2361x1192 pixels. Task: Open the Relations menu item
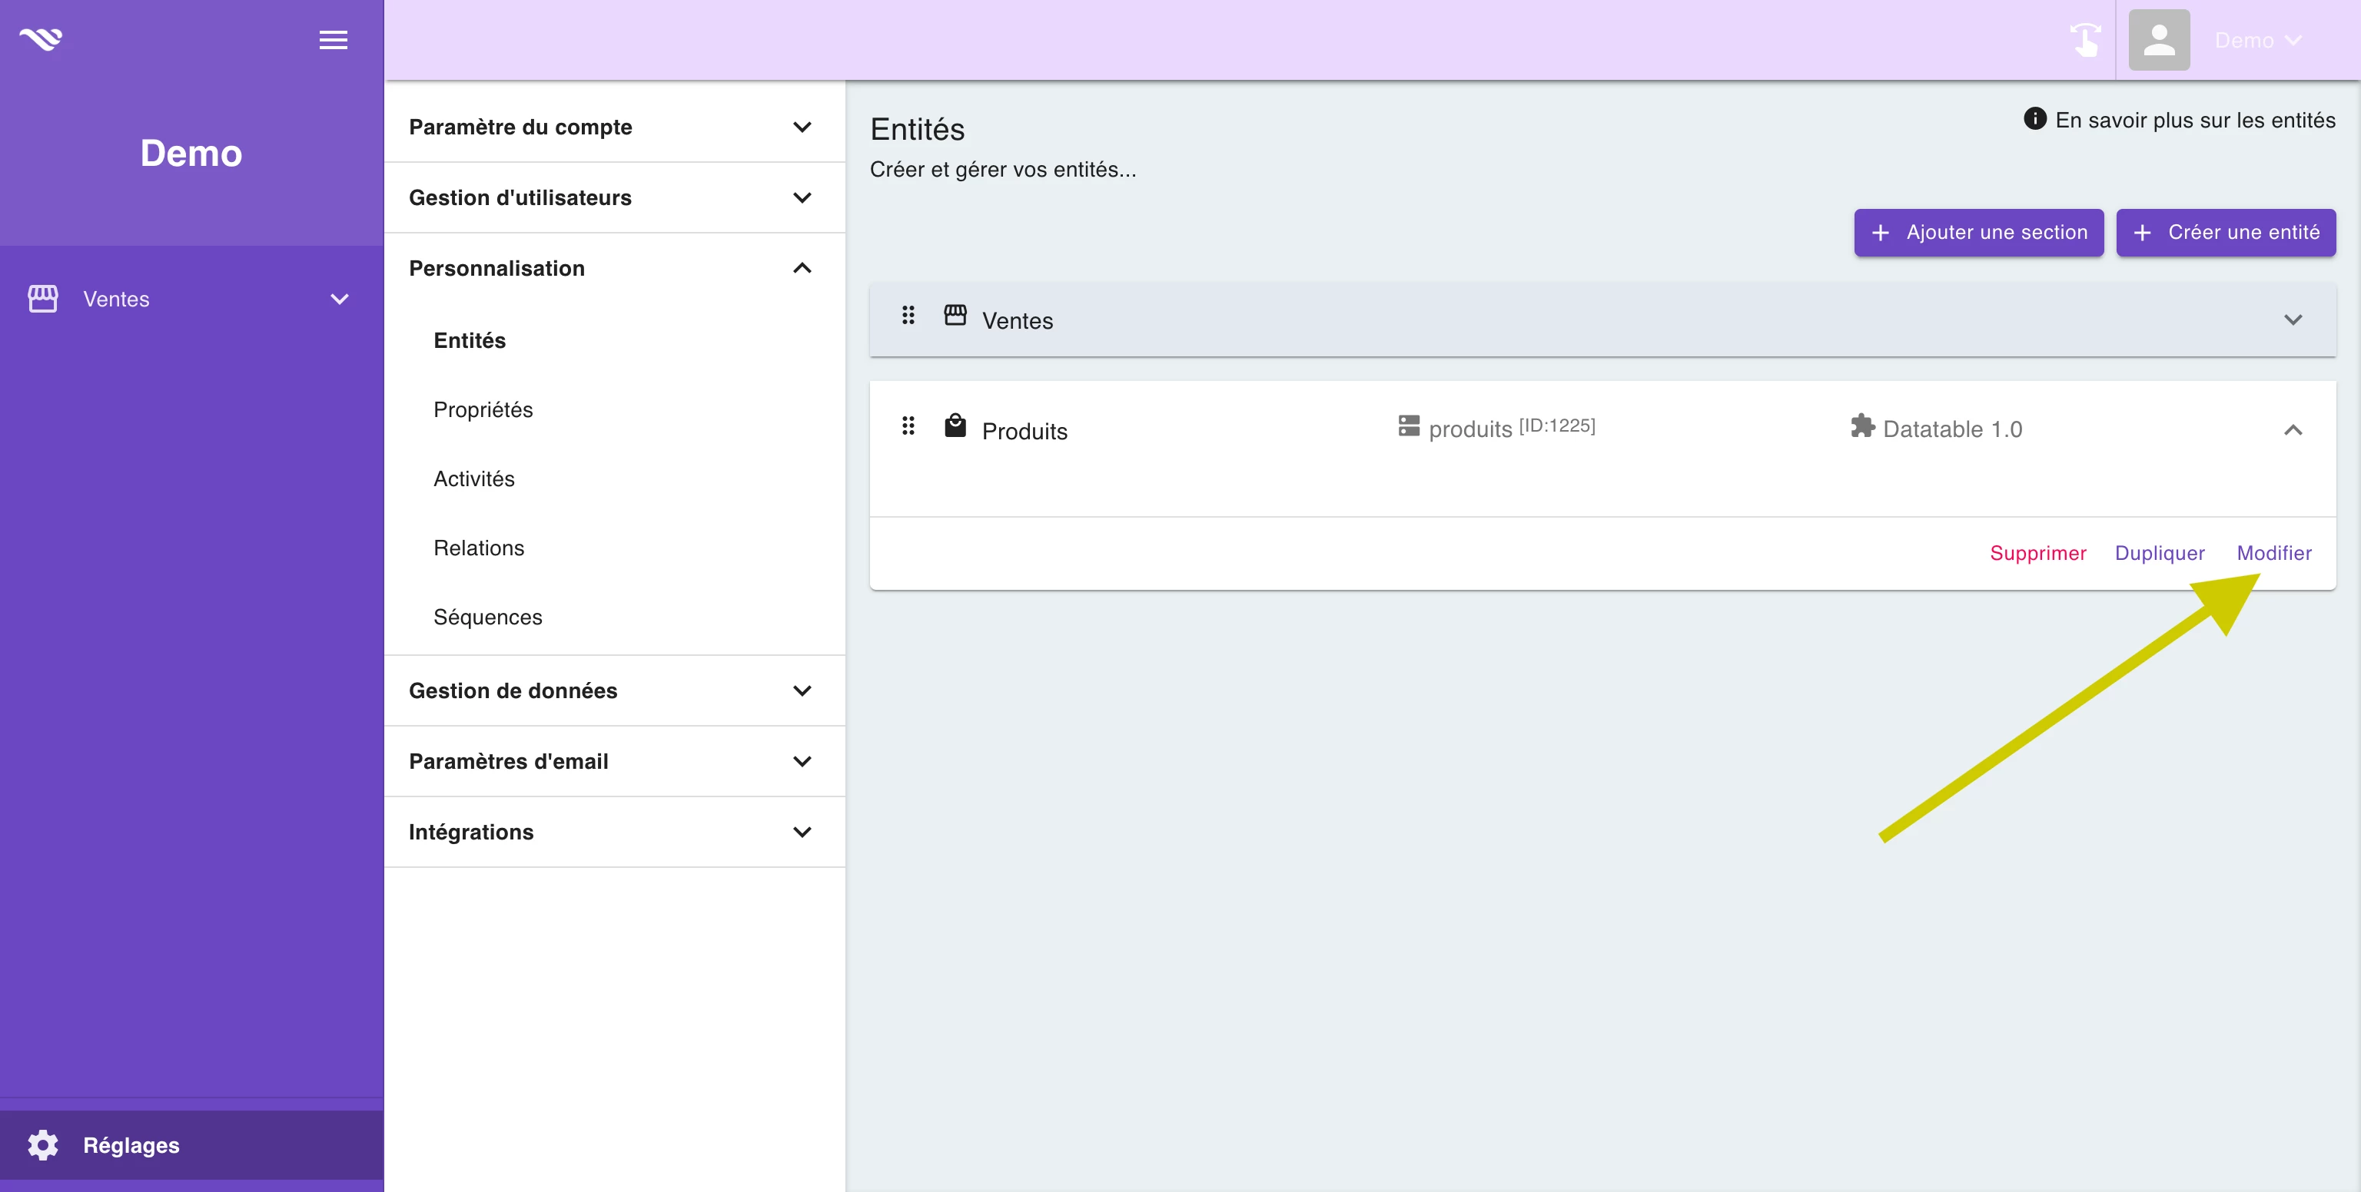(x=479, y=548)
